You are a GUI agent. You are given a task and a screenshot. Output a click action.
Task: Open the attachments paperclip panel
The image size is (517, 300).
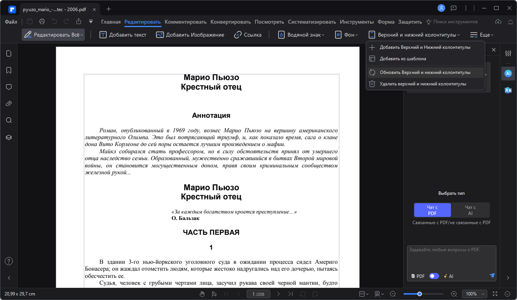point(9,104)
